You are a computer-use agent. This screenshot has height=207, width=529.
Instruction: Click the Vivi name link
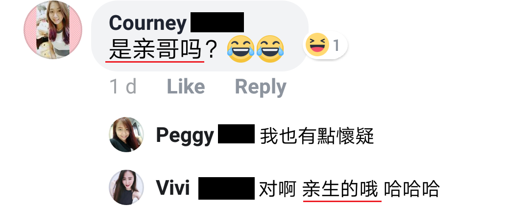click(173, 188)
